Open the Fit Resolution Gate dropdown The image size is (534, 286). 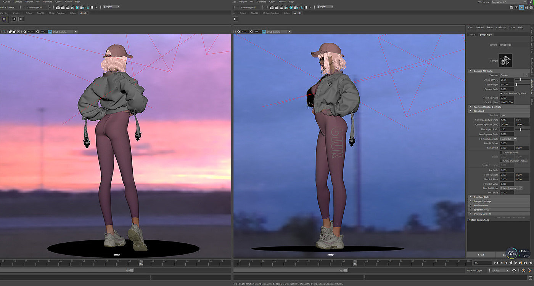pyautogui.click(x=508, y=139)
